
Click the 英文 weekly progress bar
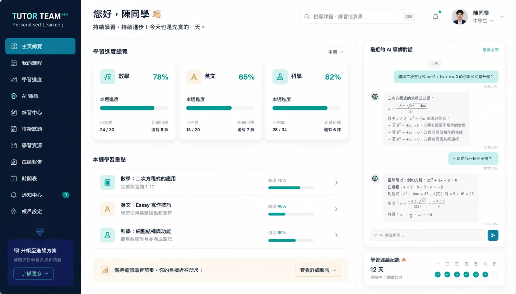point(220,108)
